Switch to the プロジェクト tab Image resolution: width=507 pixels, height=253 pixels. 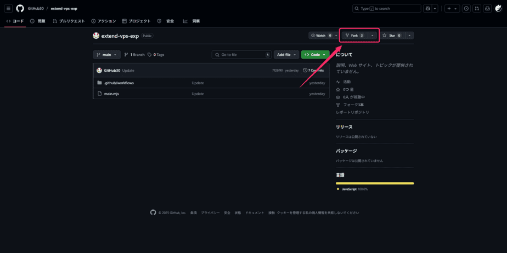pyautogui.click(x=136, y=21)
